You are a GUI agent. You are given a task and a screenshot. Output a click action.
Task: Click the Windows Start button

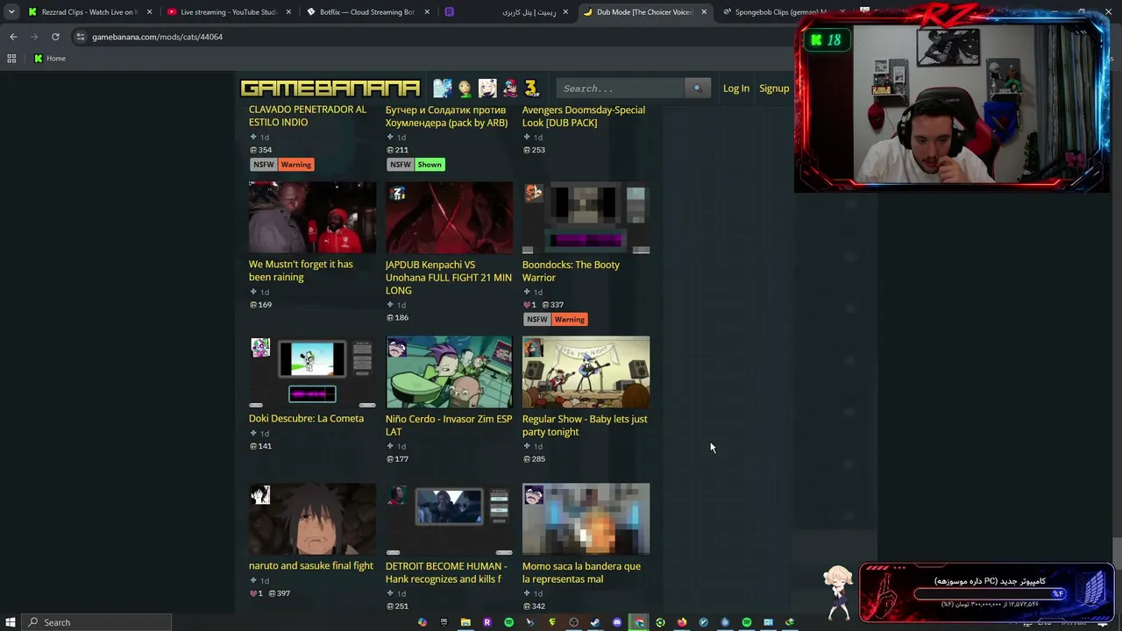[x=11, y=622]
